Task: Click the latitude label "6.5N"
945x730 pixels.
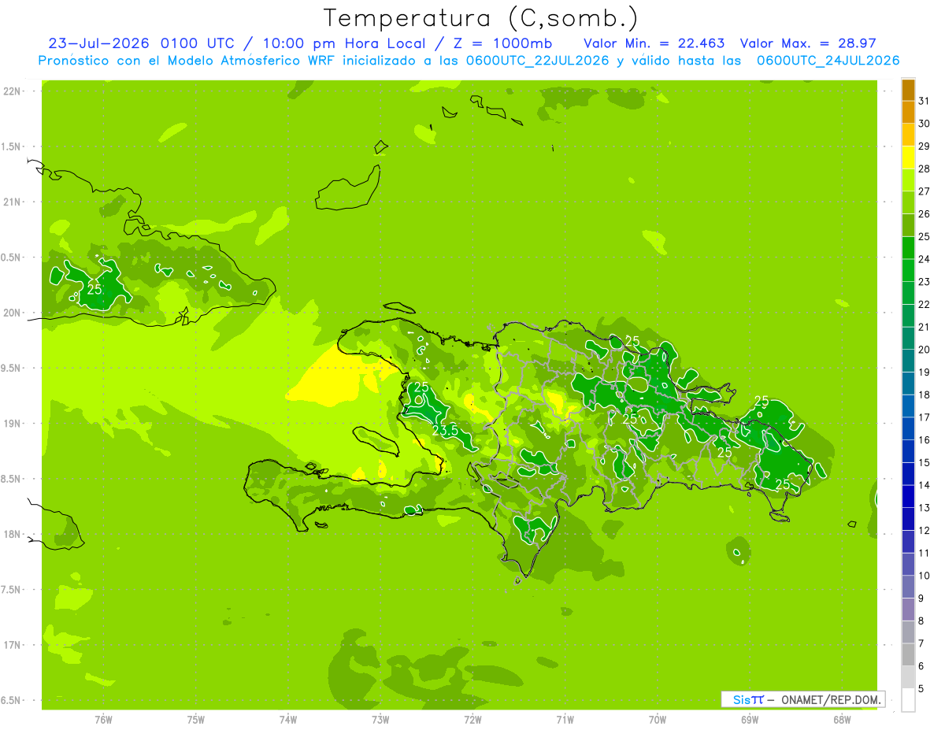Action: [x=12, y=701]
